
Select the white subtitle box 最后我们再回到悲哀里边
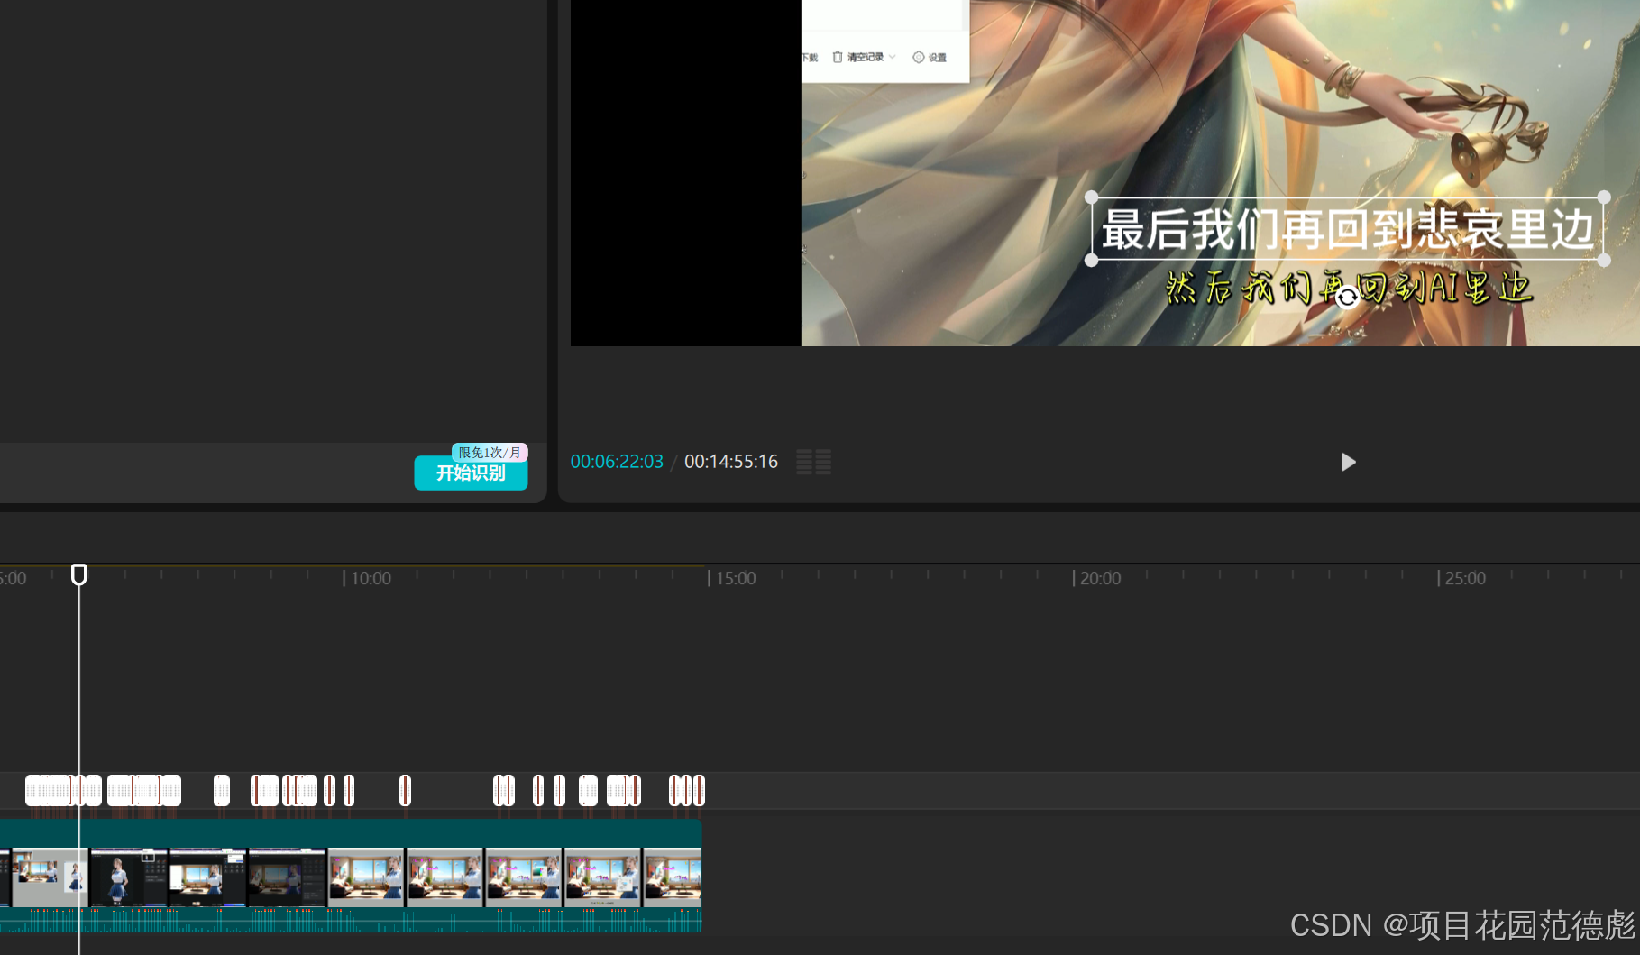[1348, 229]
